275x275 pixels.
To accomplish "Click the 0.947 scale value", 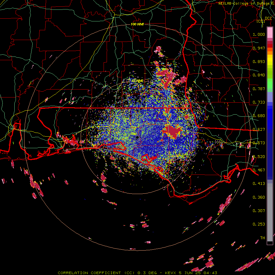I will (x=259, y=48).
